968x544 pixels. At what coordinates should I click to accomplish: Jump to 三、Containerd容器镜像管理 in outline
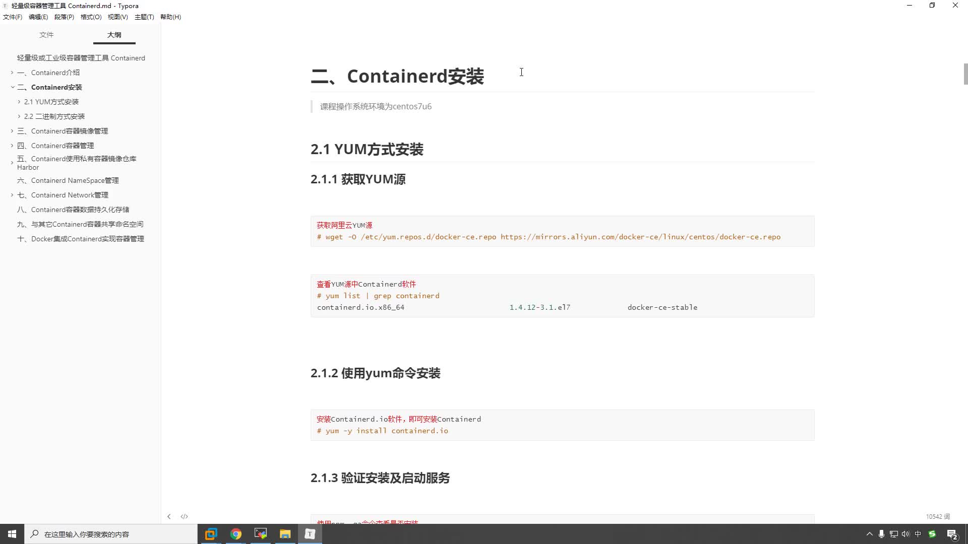pos(63,131)
